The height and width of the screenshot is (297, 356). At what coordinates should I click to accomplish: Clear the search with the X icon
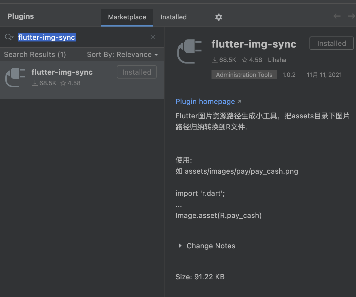coord(153,37)
